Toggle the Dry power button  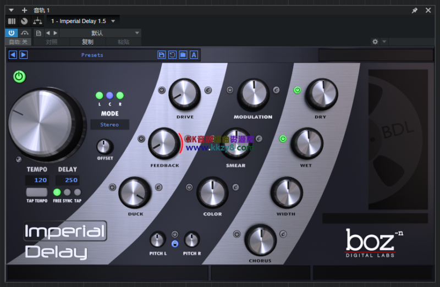tap(297, 90)
